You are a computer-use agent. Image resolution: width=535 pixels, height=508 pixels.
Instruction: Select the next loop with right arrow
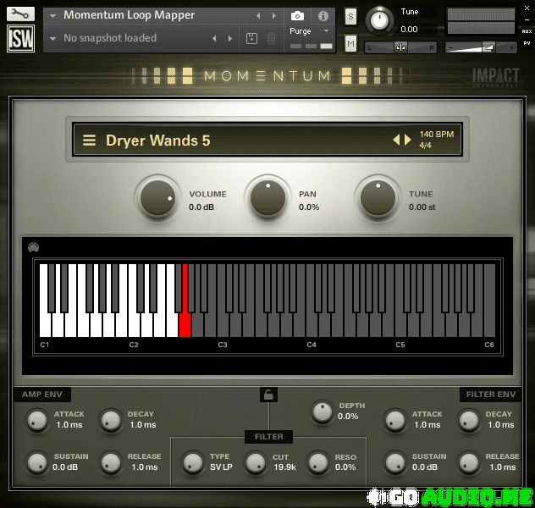click(407, 141)
